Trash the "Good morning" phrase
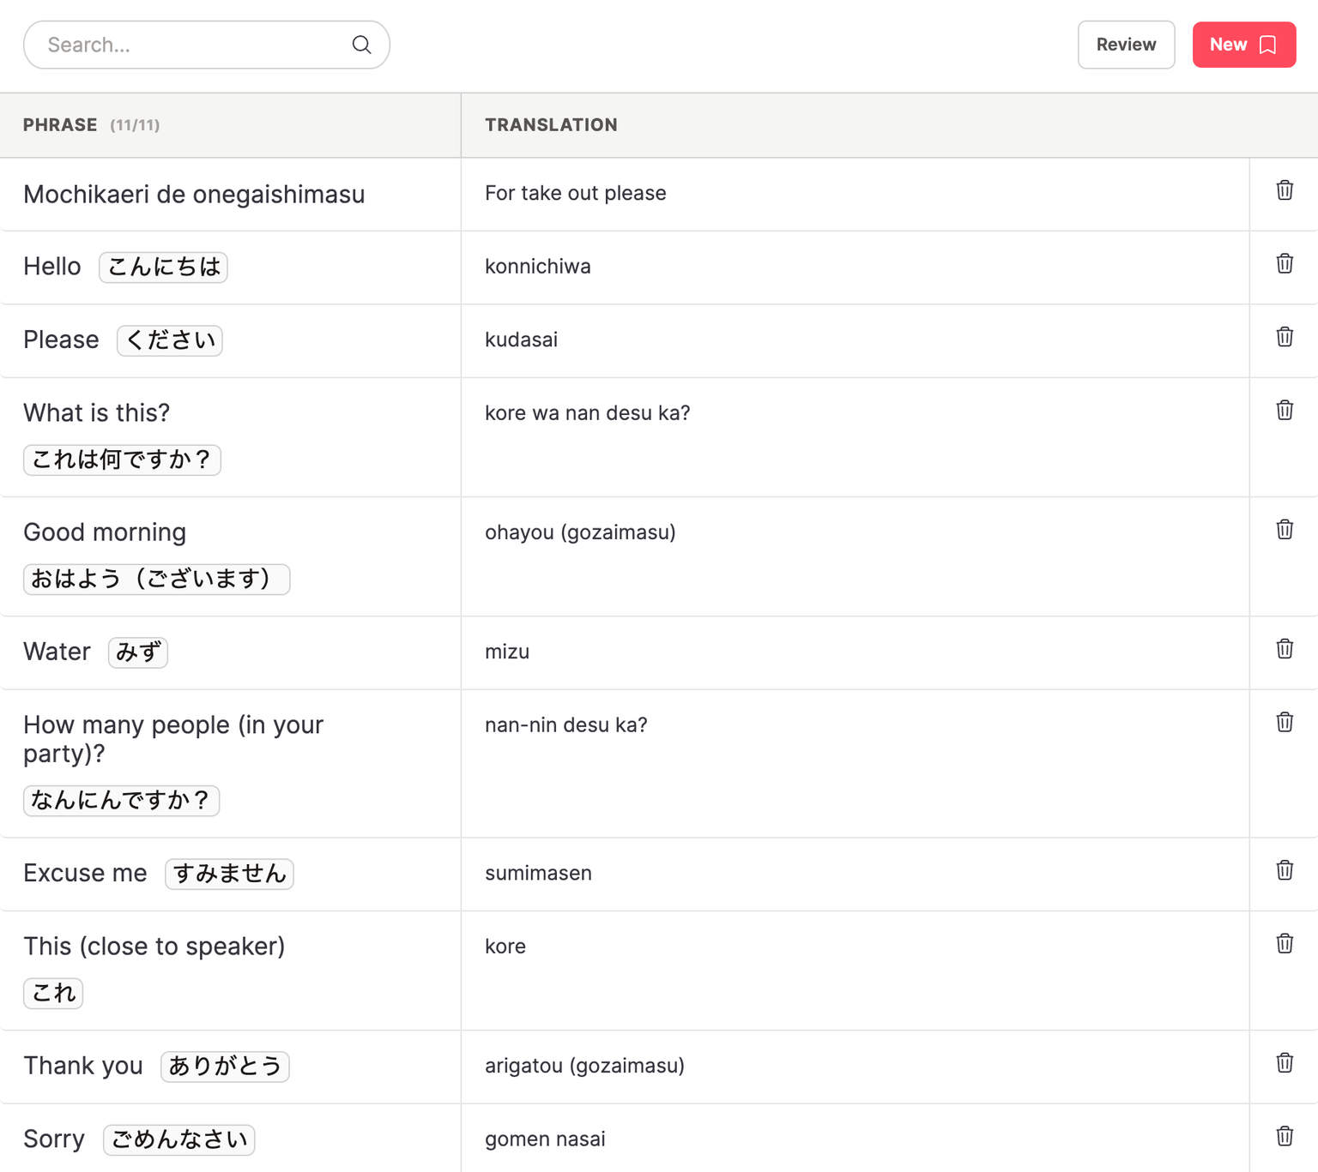 click(x=1284, y=530)
